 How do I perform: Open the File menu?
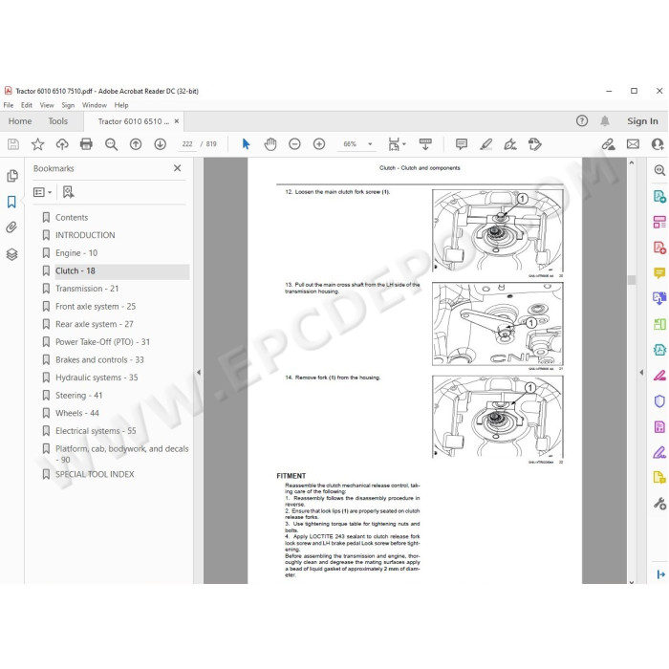[8, 105]
